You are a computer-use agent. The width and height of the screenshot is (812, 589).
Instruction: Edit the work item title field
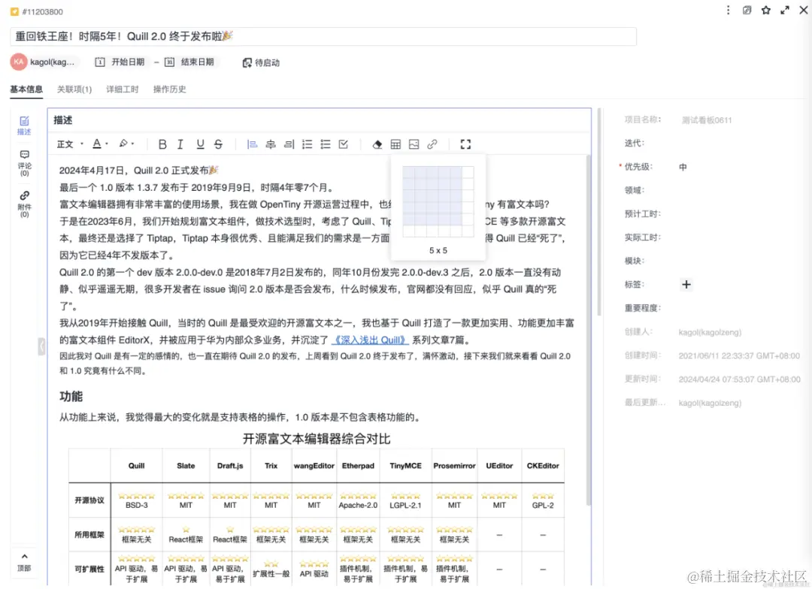323,36
